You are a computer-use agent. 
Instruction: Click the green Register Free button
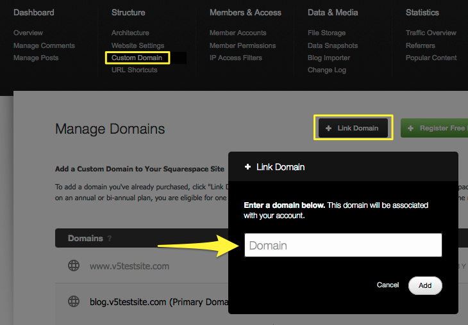(x=435, y=128)
